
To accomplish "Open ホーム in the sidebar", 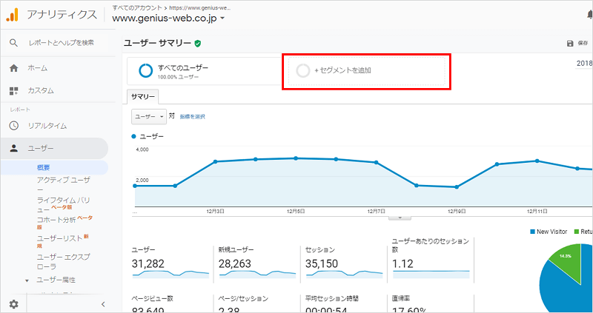I will (38, 68).
